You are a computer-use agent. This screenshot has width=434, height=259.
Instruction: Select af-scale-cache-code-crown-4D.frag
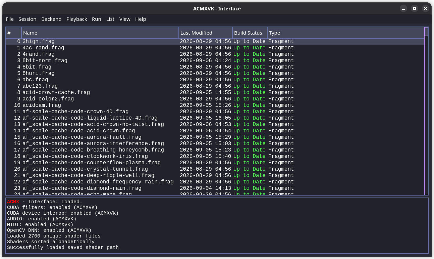tap(215, 112)
